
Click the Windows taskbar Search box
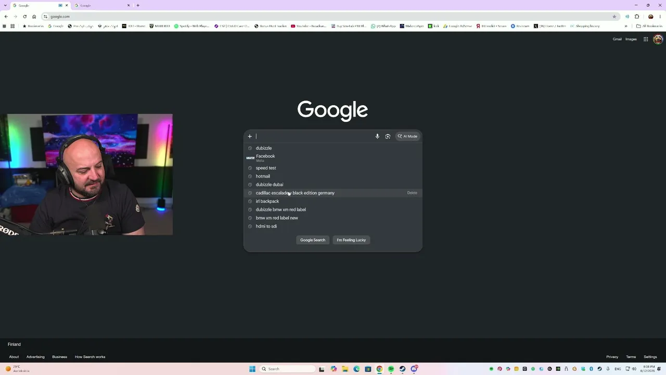[x=288, y=369]
